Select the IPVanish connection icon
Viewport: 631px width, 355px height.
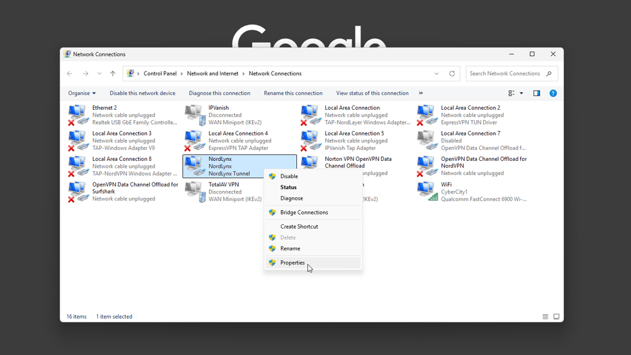[195, 115]
